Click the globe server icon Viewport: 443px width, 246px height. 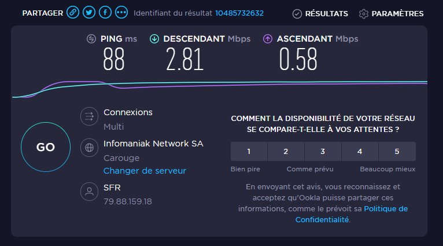[89, 147]
